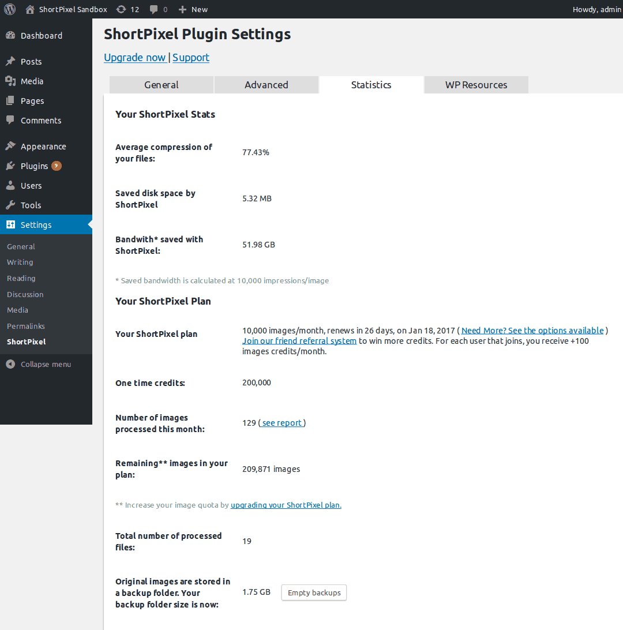
Task: Click the Pages icon in sidebar
Action: 10,100
